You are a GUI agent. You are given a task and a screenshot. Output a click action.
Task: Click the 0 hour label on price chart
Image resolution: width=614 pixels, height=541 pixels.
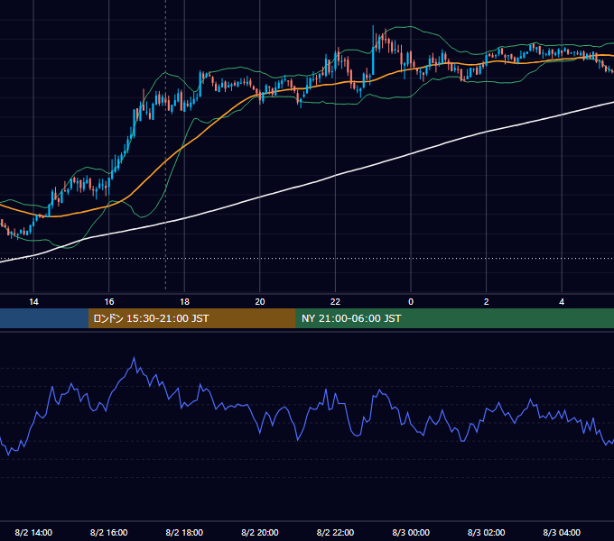coord(411,302)
